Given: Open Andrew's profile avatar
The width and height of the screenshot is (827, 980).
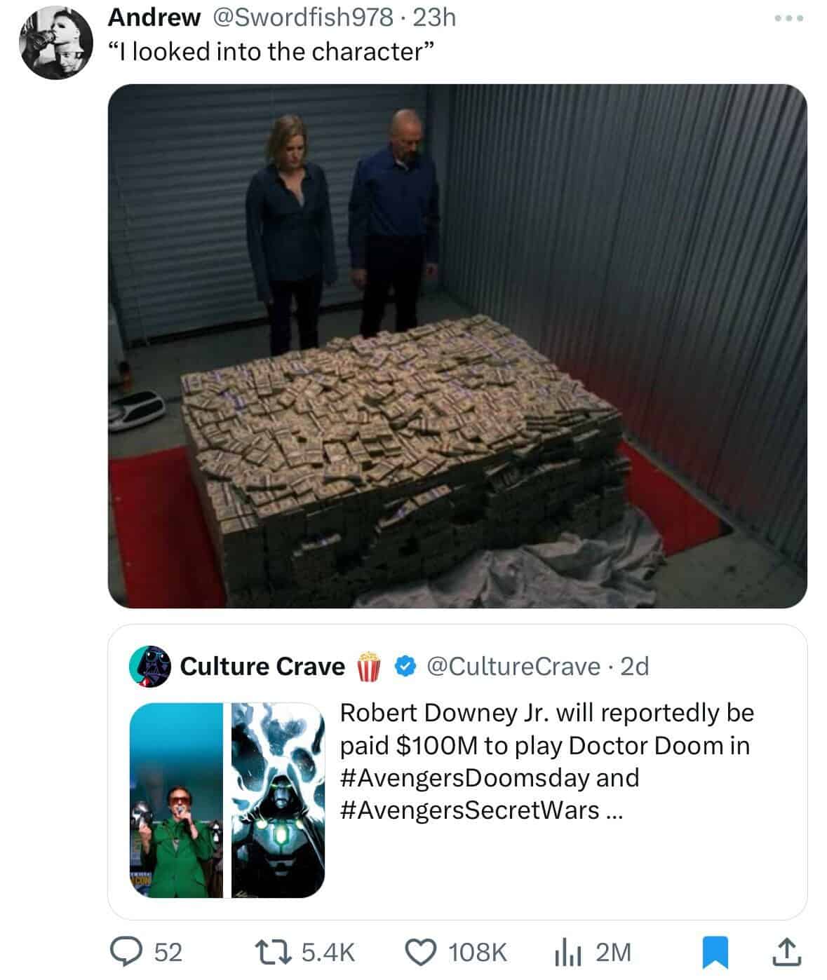Looking at the screenshot, I should point(55,42).
